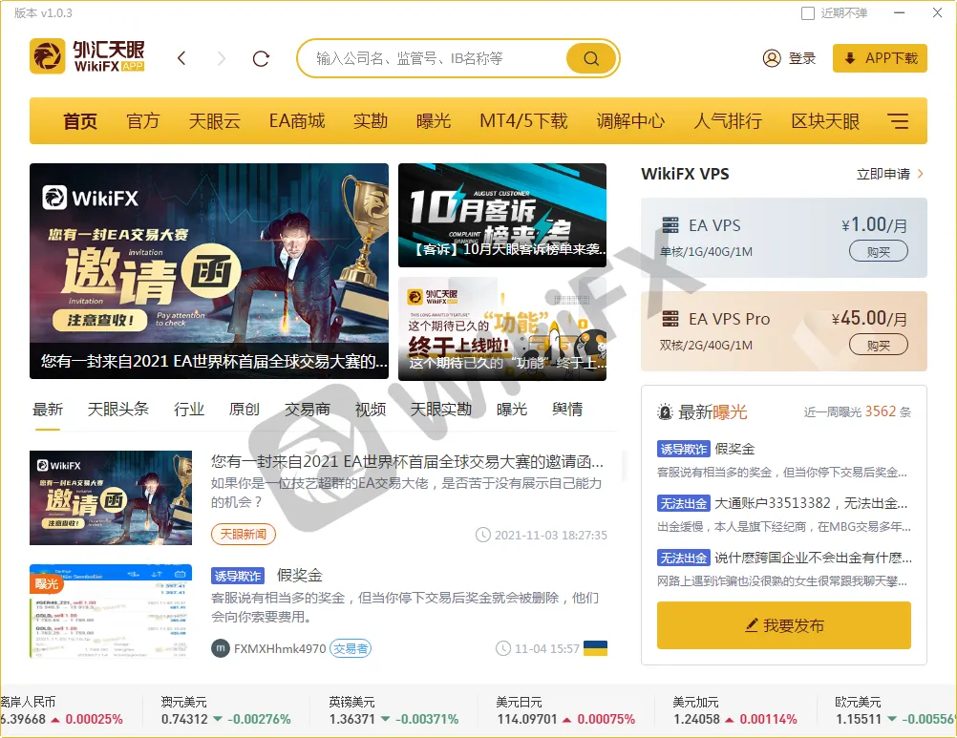Click the 交易者 badge

point(351,648)
